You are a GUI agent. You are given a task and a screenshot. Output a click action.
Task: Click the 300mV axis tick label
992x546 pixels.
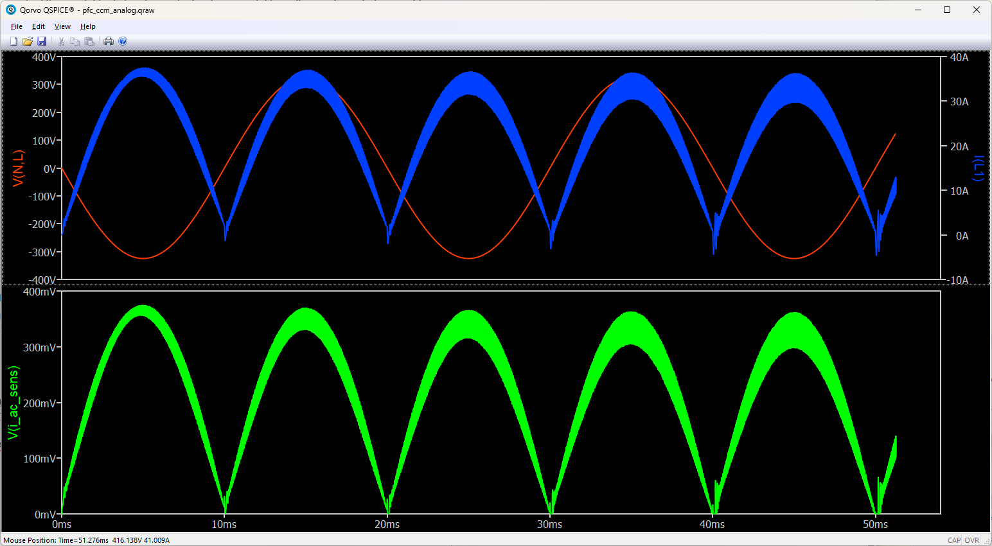pos(40,348)
